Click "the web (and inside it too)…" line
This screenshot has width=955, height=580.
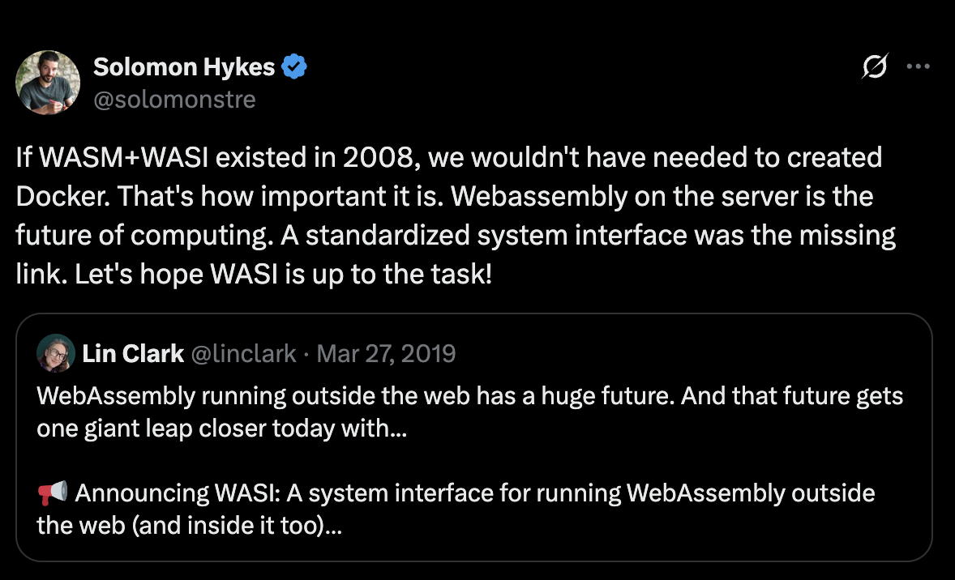[189, 527]
